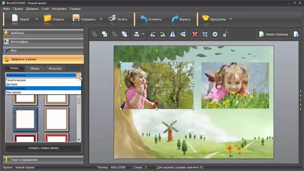Expand the Программы dropdown arrow

point(230,19)
